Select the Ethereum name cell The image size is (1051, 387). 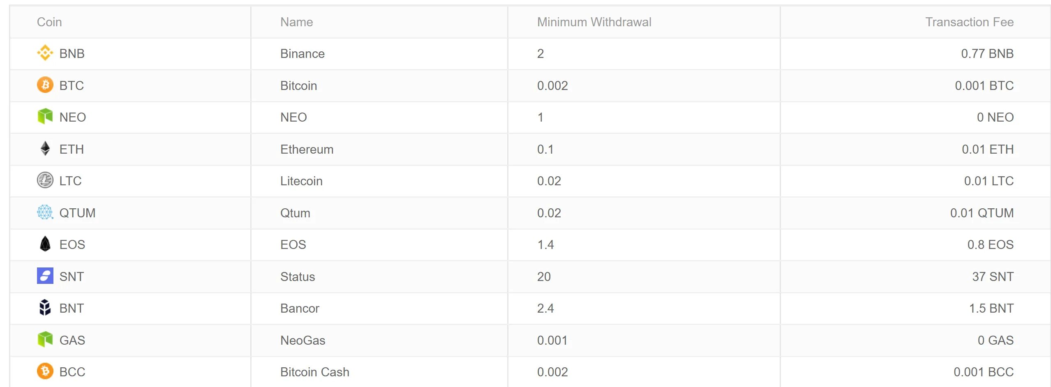pyautogui.click(x=307, y=150)
